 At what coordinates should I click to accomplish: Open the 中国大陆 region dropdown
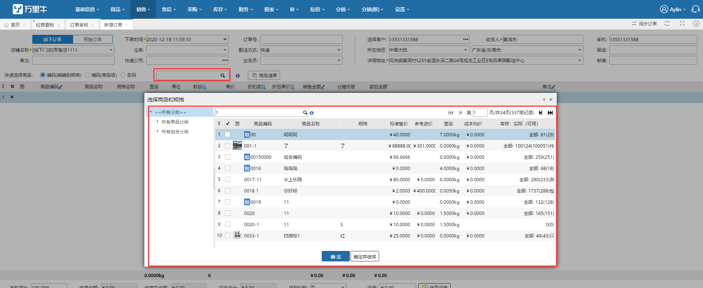click(466, 50)
